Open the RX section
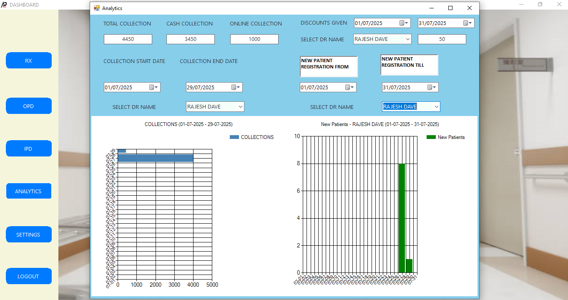Viewport: 568px width, 300px height. point(28,61)
